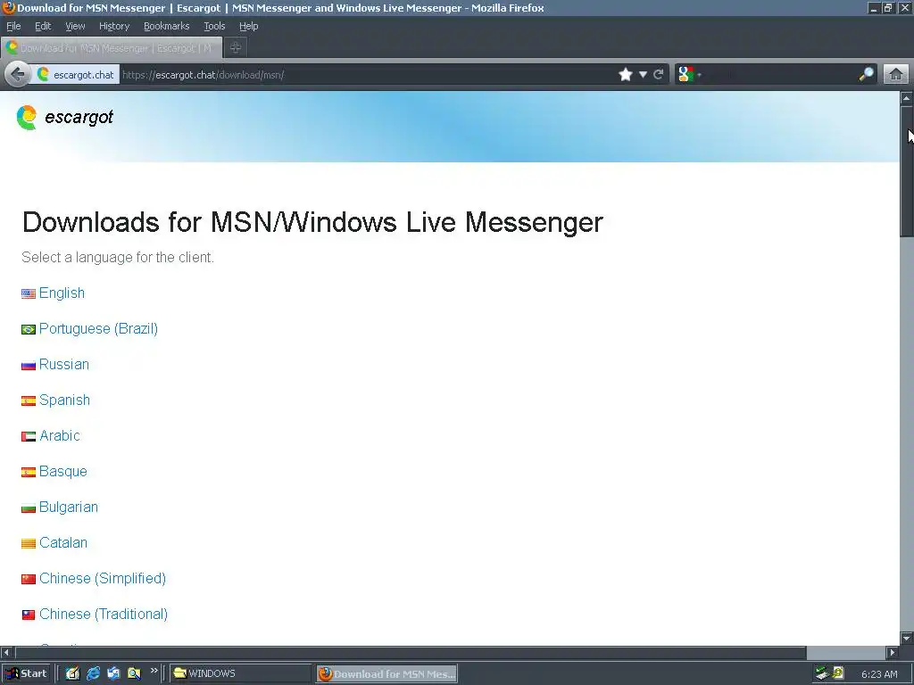Open the Home page button
This screenshot has width=914, height=685.
[x=896, y=75]
